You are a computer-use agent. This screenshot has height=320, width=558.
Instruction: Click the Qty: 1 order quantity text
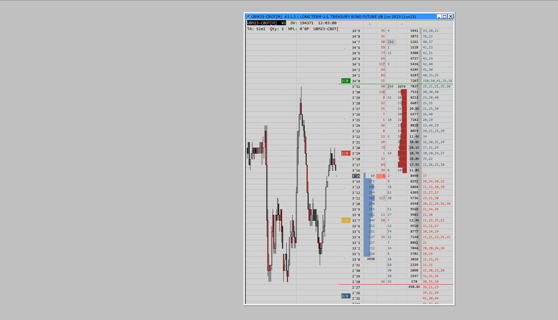pyautogui.click(x=277, y=29)
